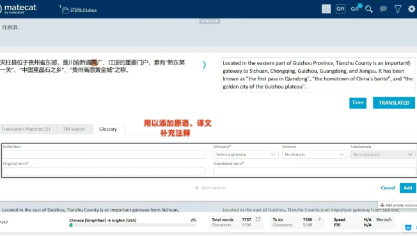Click the copy source to target arrow
417x236 pixels.
point(204,64)
